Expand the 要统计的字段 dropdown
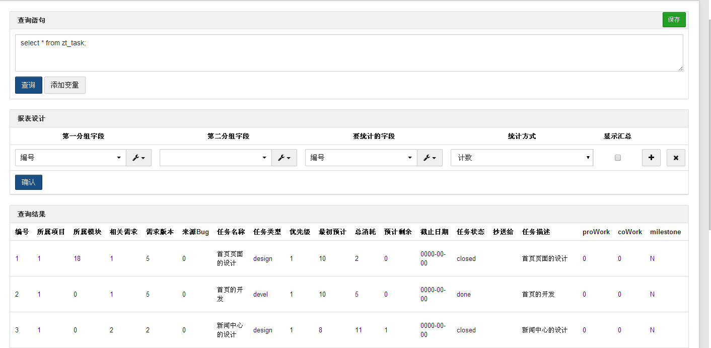Image resolution: width=711 pixels, height=348 pixels. coord(361,158)
